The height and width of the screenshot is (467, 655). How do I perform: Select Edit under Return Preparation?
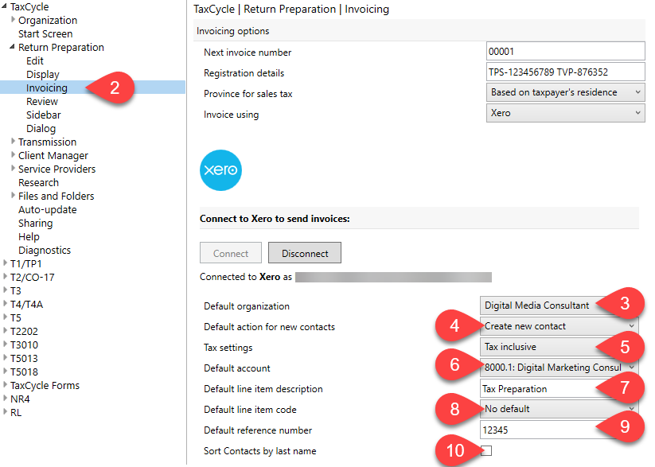35,61
